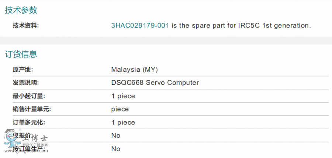Click the 工博士 mascot logo icon

click(12, 139)
